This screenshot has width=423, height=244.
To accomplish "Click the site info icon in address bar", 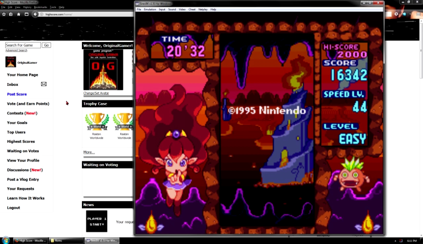I will point(42,14).
